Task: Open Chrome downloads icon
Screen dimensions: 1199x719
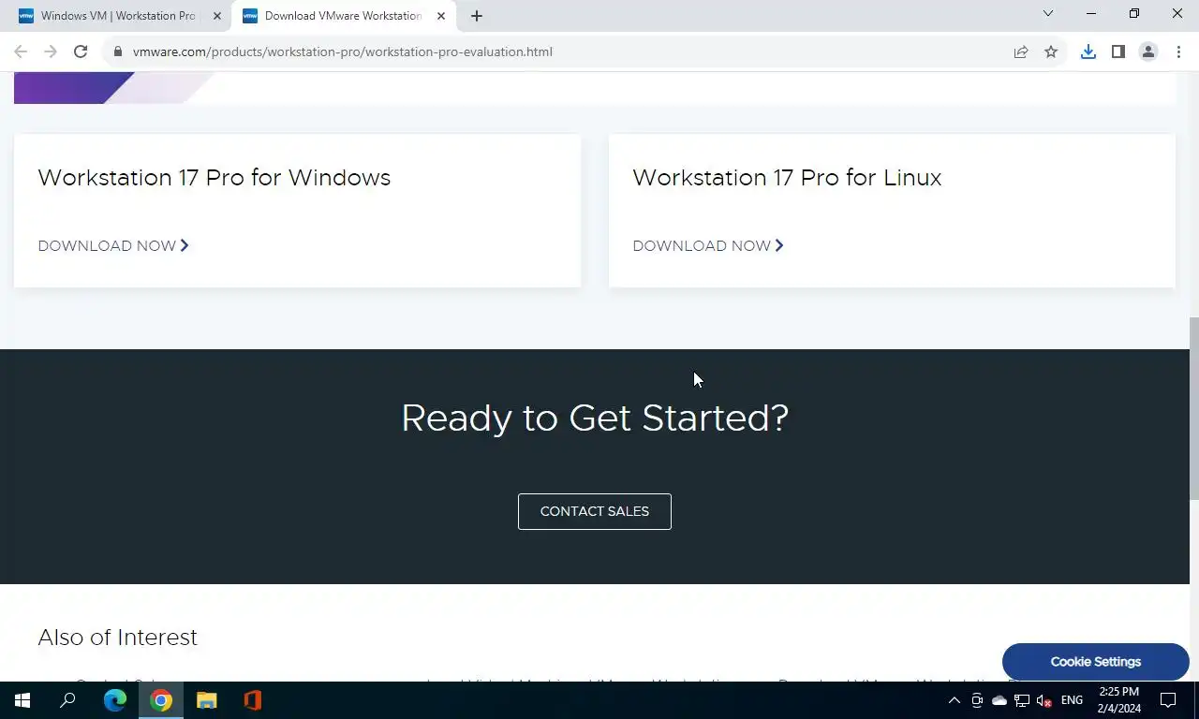Action: (1088, 51)
